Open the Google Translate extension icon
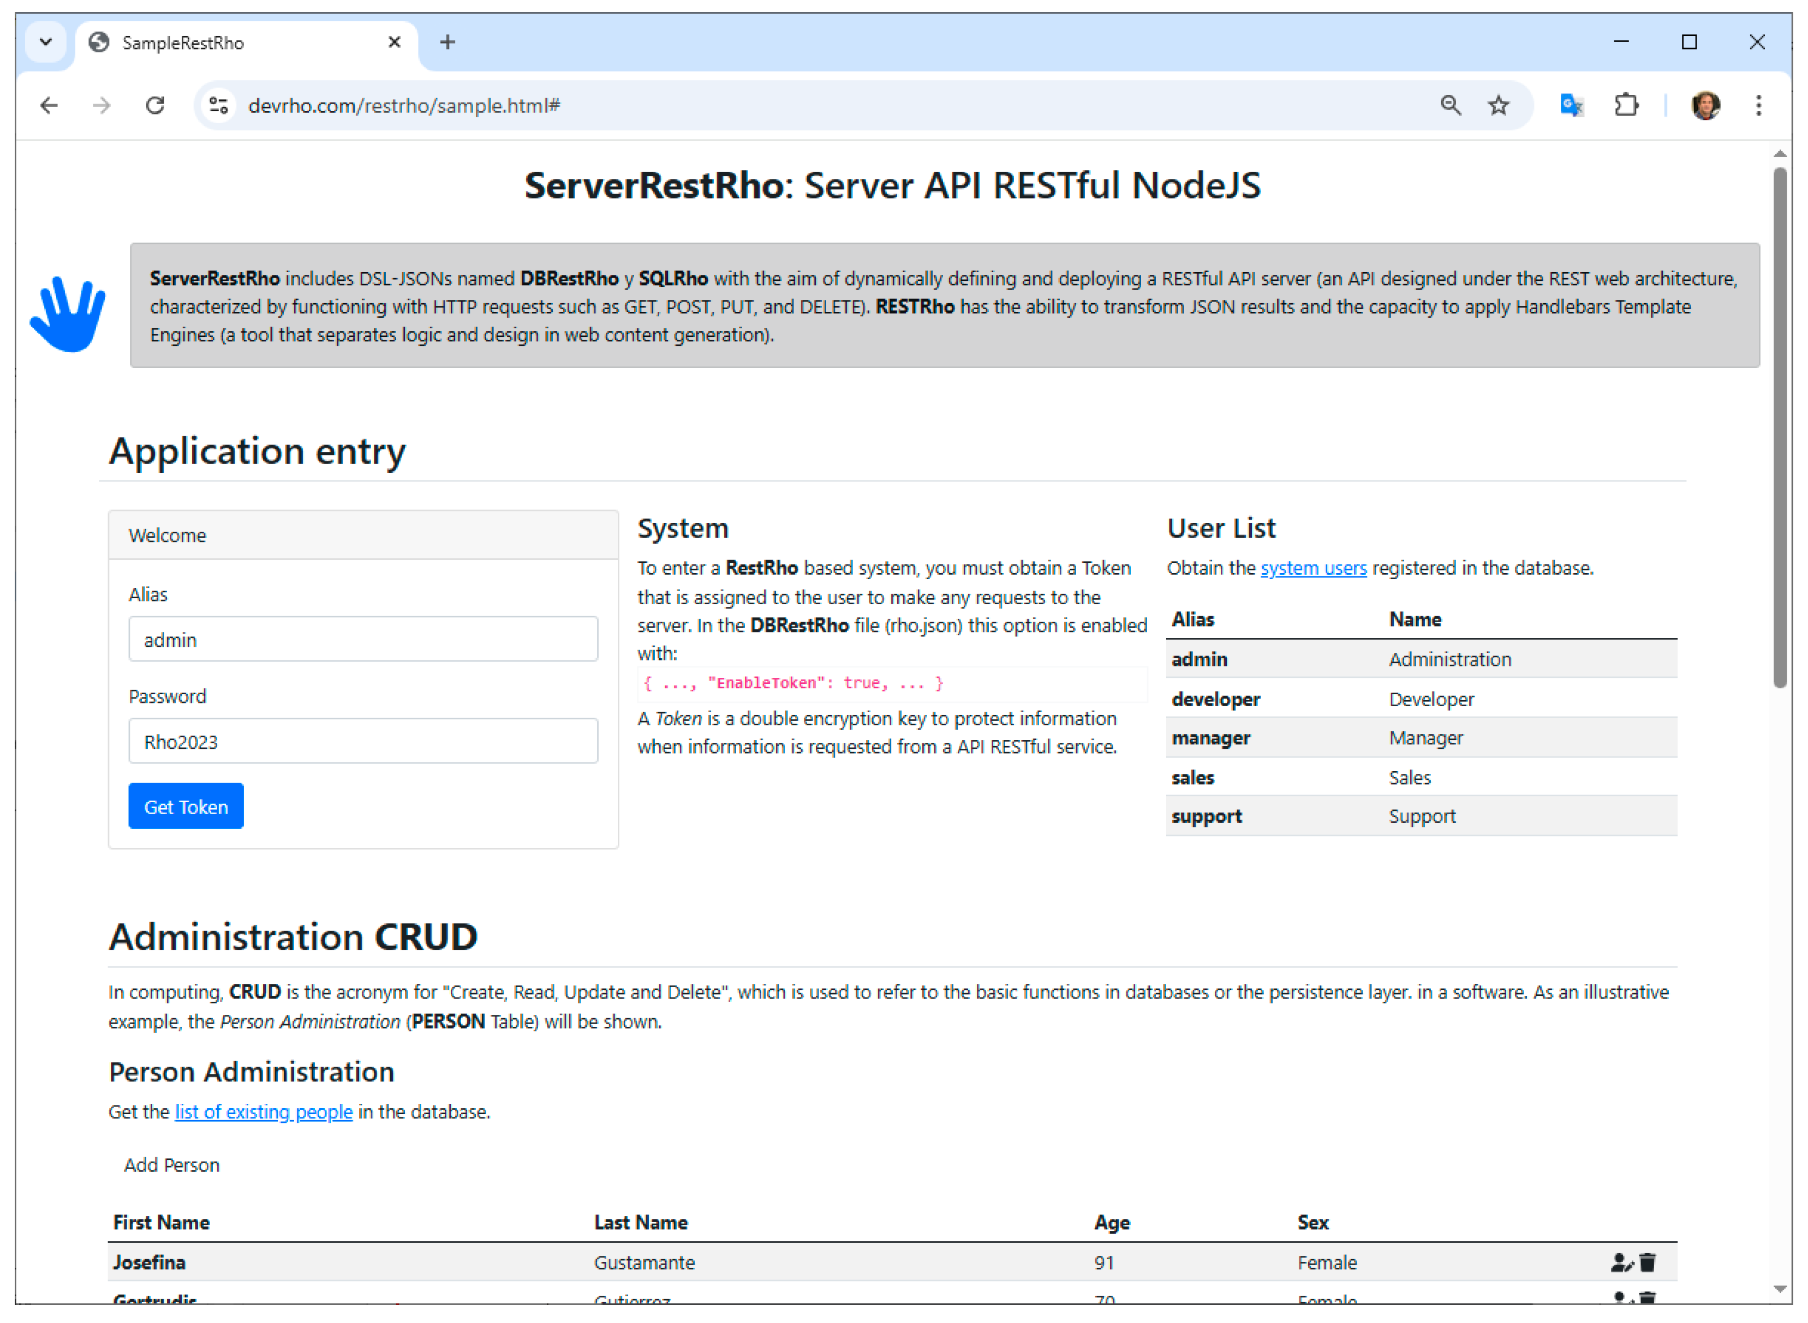The width and height of the screenshot is (1808, 1323). [1571, 105]
